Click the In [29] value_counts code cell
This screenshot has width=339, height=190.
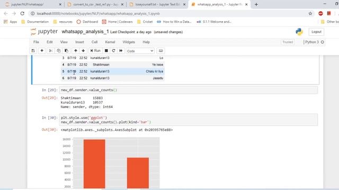[189, 90]
